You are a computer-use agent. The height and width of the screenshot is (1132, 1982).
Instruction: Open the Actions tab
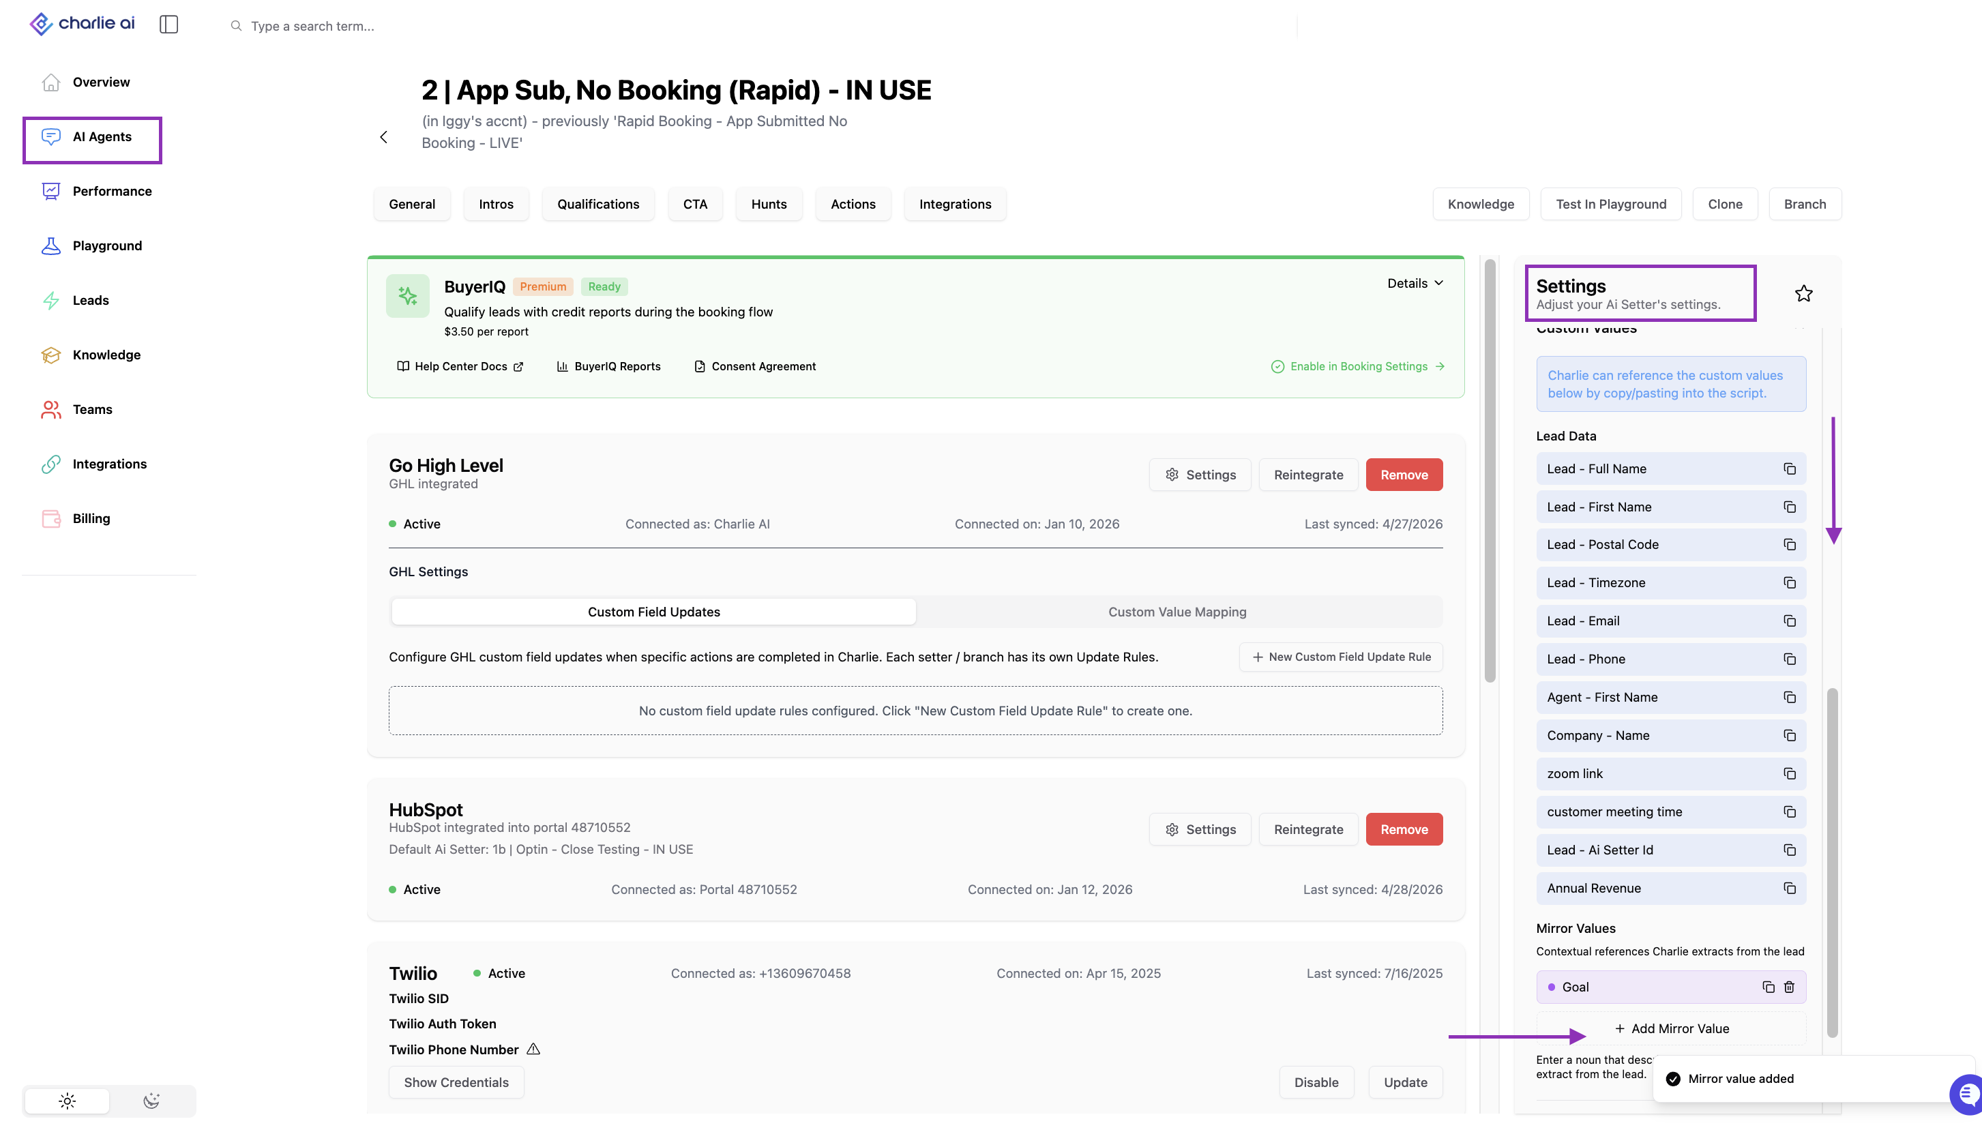click(x=853, y=205)
